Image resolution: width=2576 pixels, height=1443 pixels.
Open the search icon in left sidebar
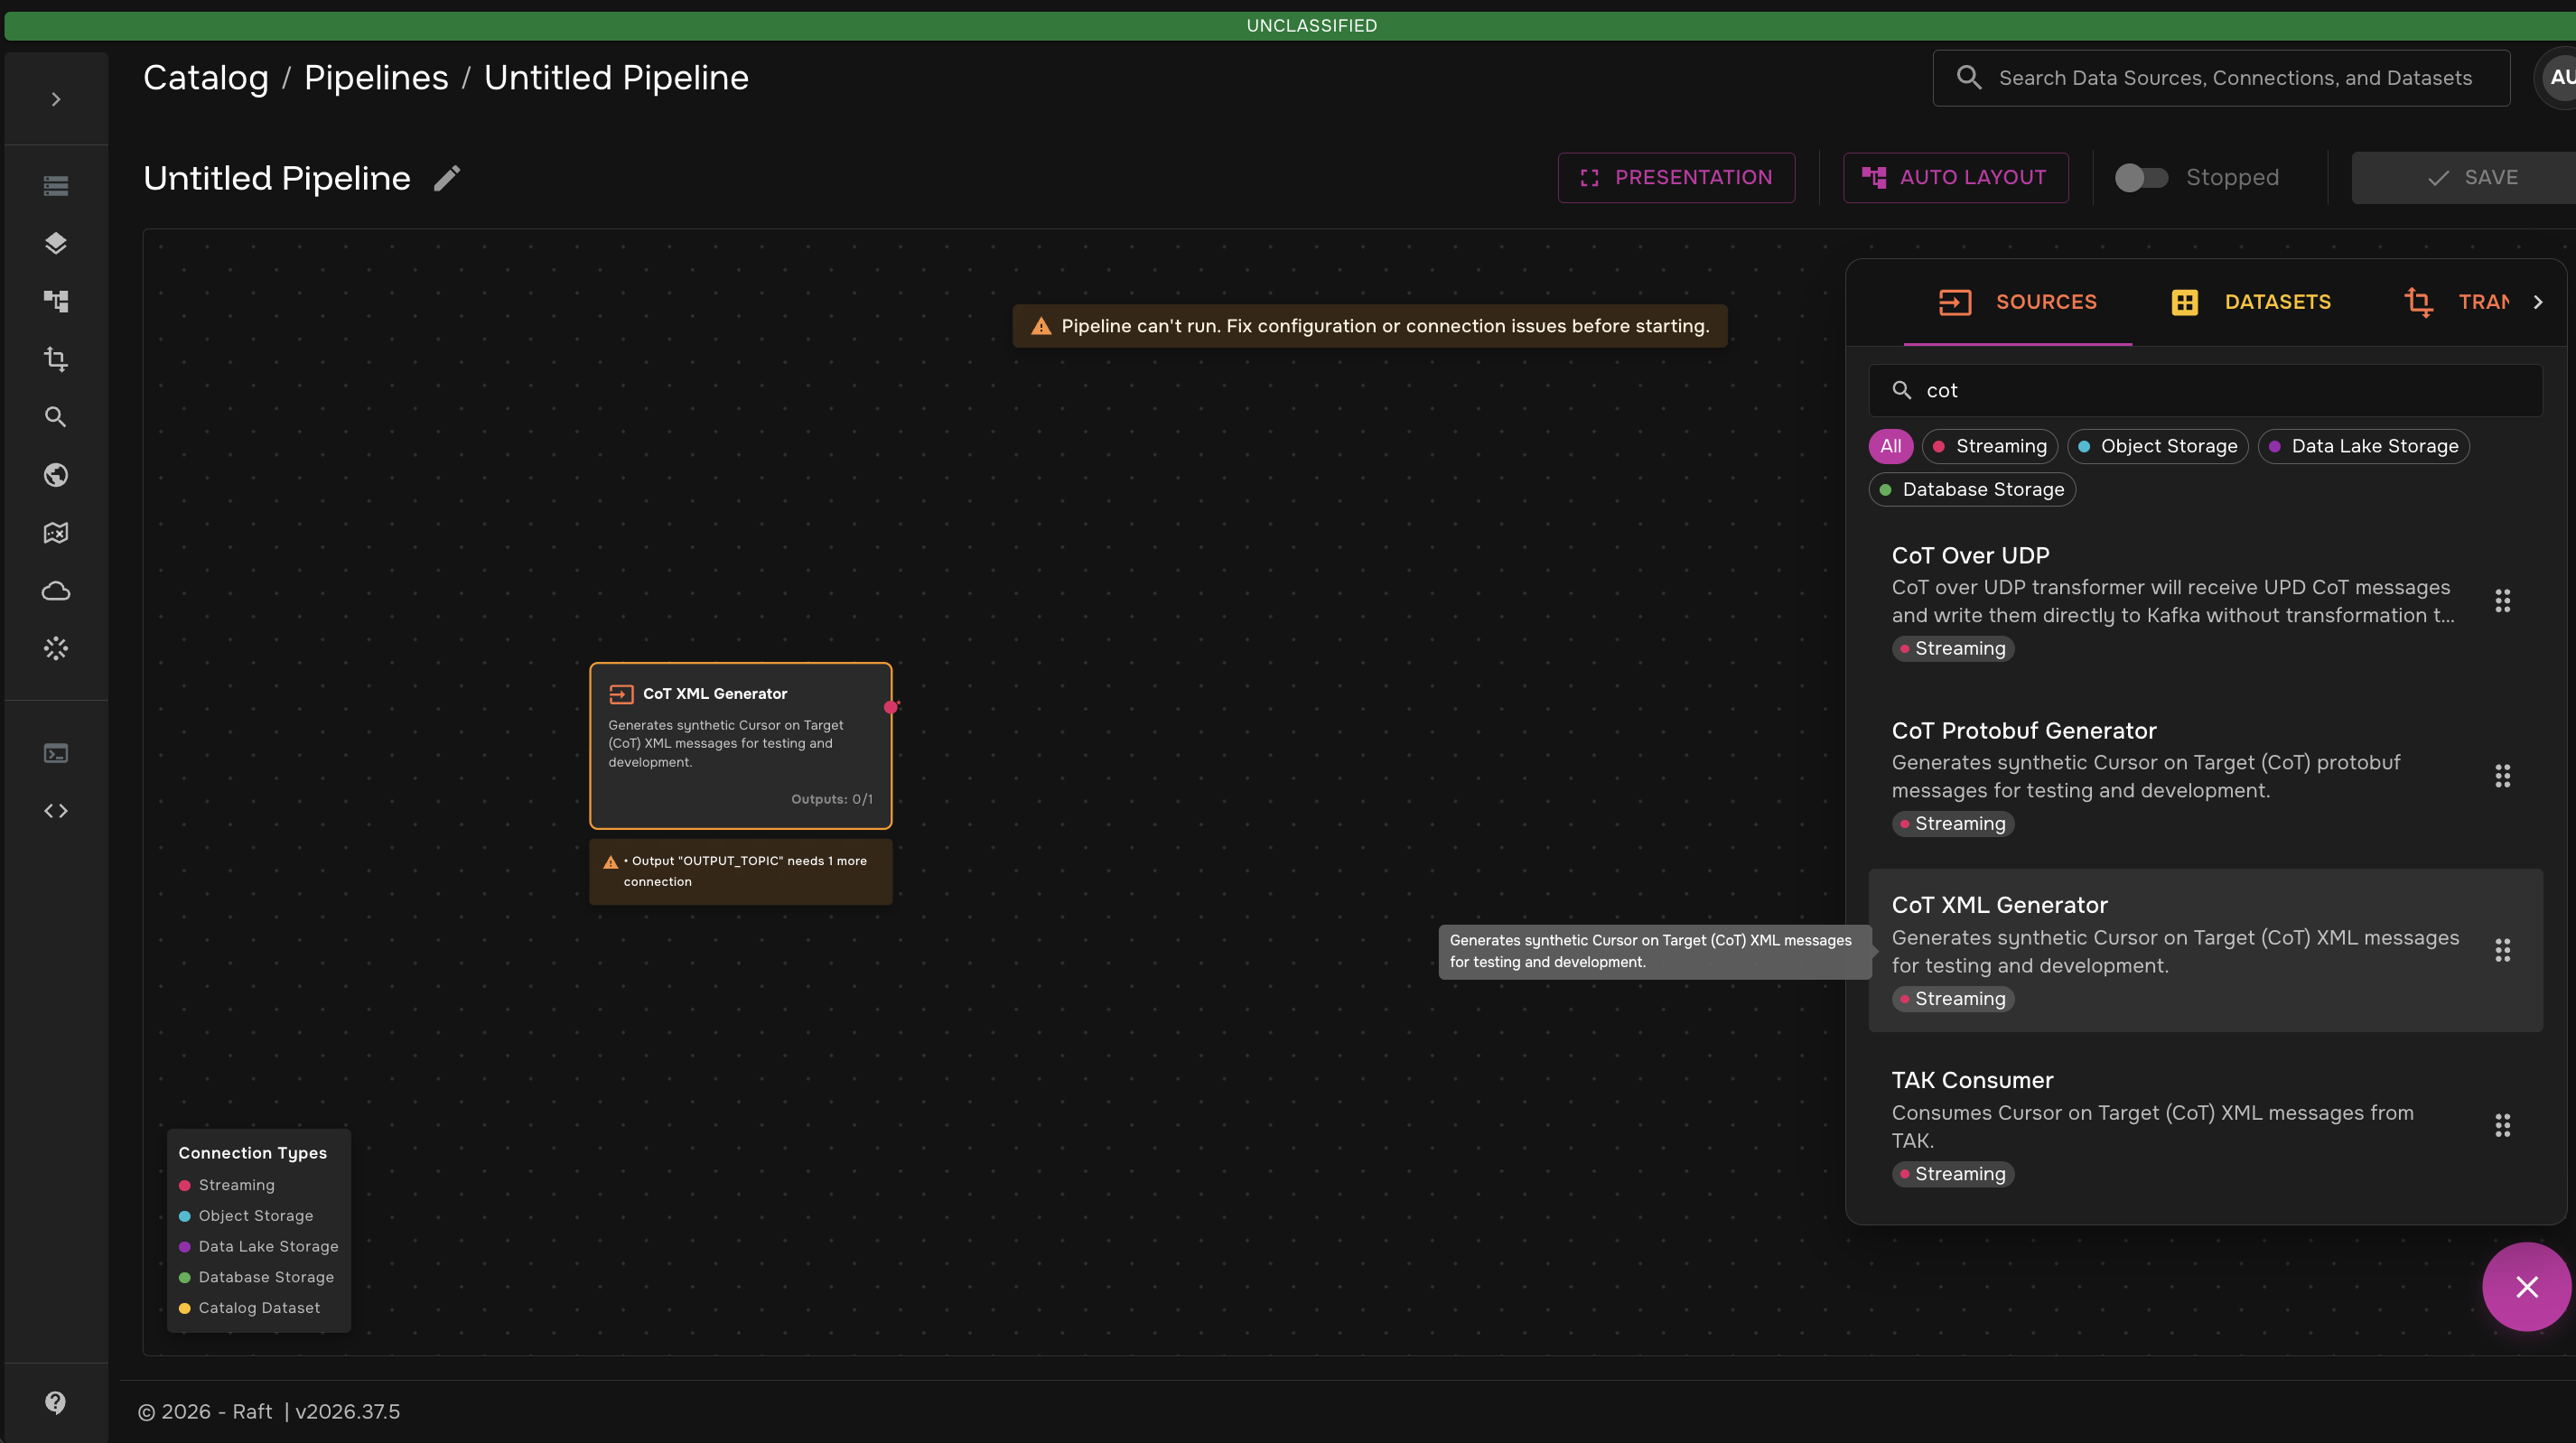tap(56, 417)
